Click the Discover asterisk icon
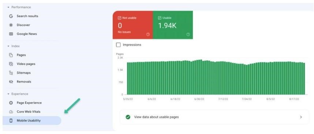 11,25
